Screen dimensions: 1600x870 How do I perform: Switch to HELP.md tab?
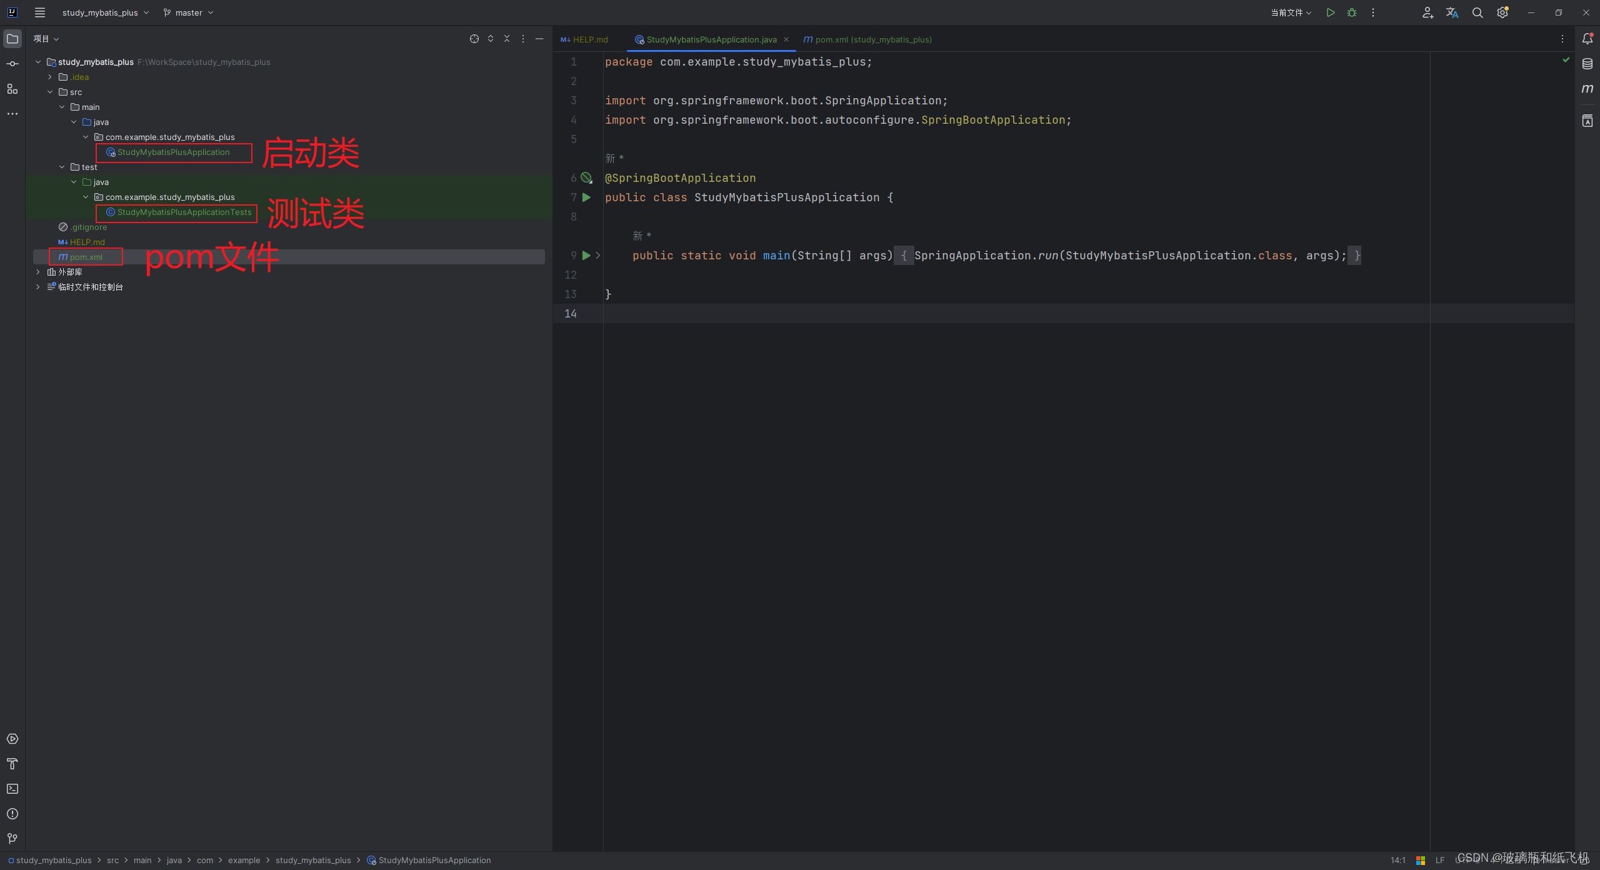(584, 39)
